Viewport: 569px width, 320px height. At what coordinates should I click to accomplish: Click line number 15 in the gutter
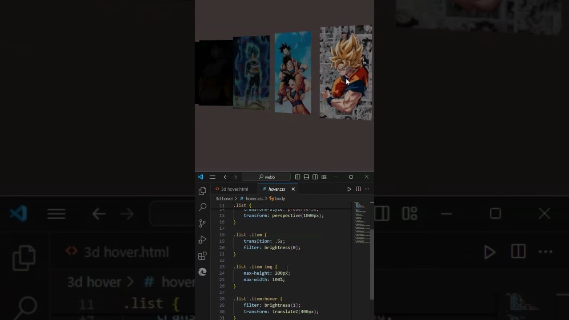[222, 216]
